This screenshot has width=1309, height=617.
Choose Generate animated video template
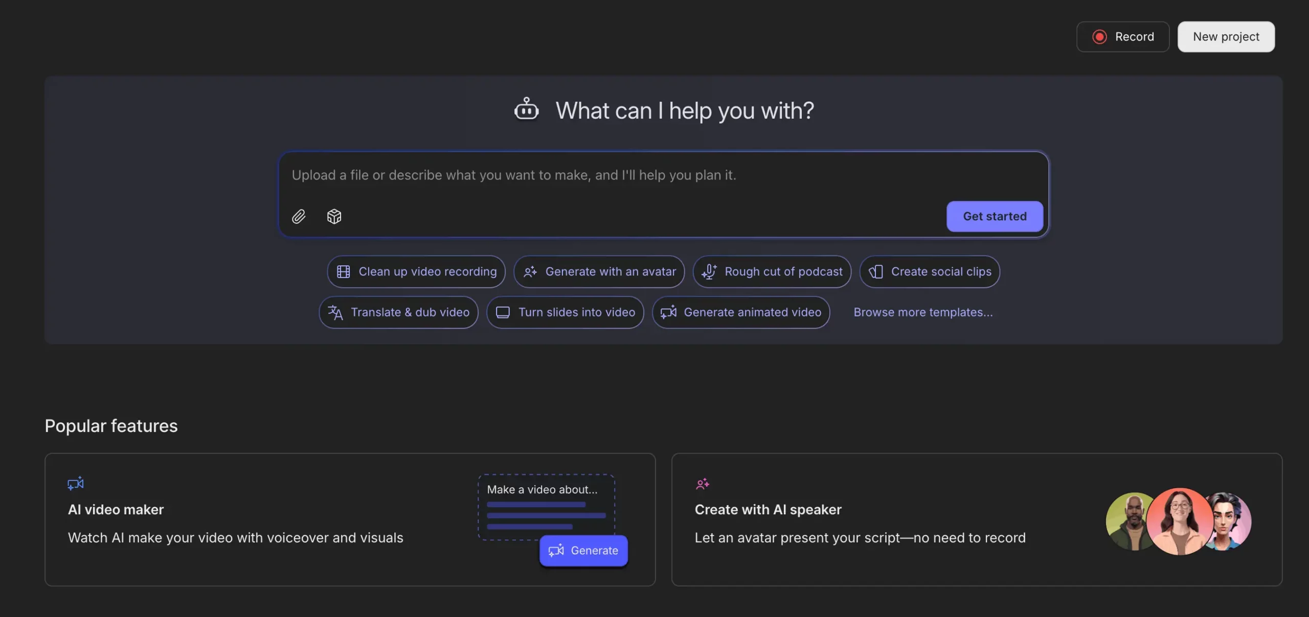click(x=741, y=312)
